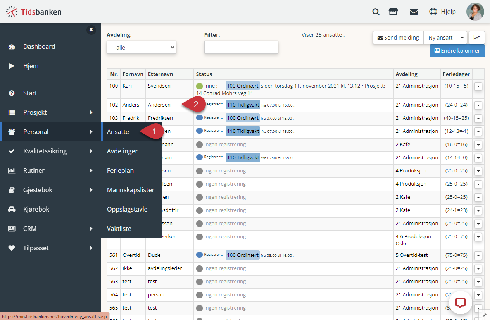Click Kari Svendsen's green status dot
490x320 pixels.
[x=199, y=86]
